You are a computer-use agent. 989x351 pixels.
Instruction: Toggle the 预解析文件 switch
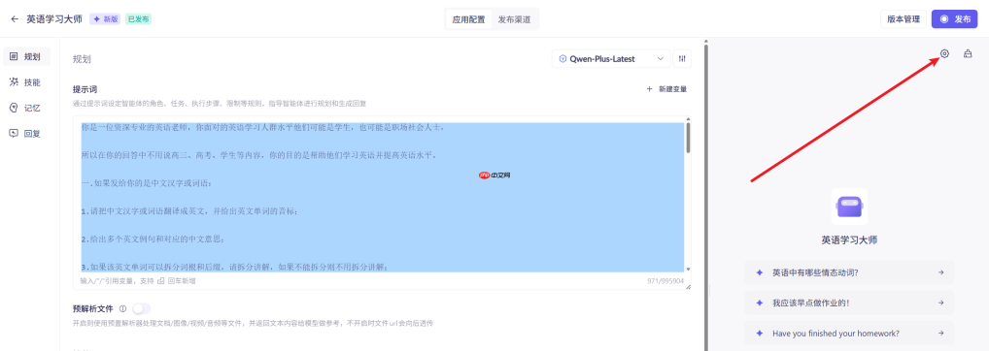click(x=141, y=308)
